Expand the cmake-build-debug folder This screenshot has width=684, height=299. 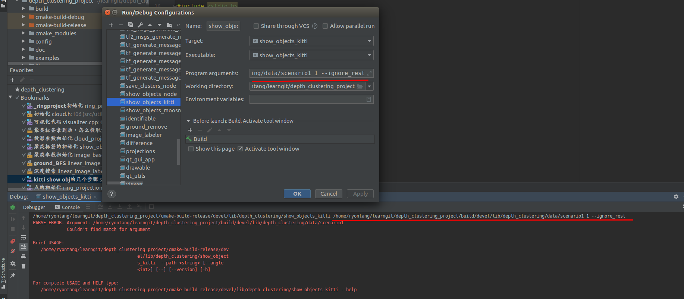click(x=23, y=17)
